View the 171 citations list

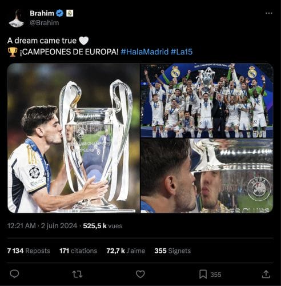coord(78,251)
